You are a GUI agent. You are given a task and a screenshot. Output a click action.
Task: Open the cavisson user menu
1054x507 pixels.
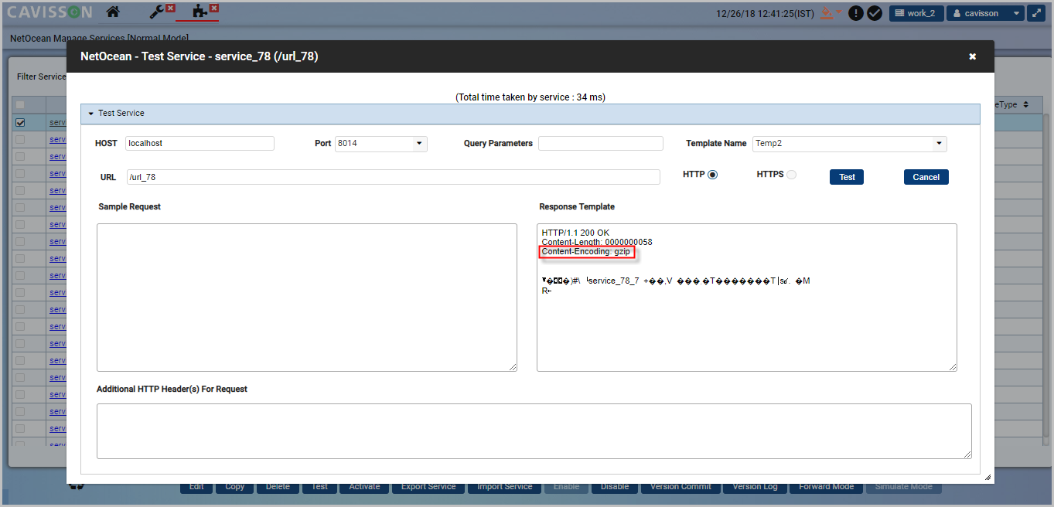click(985, 13)
